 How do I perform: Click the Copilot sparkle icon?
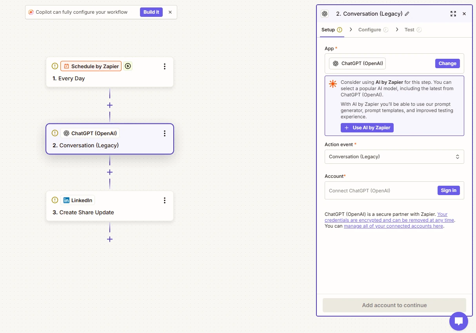pos(31,12)
